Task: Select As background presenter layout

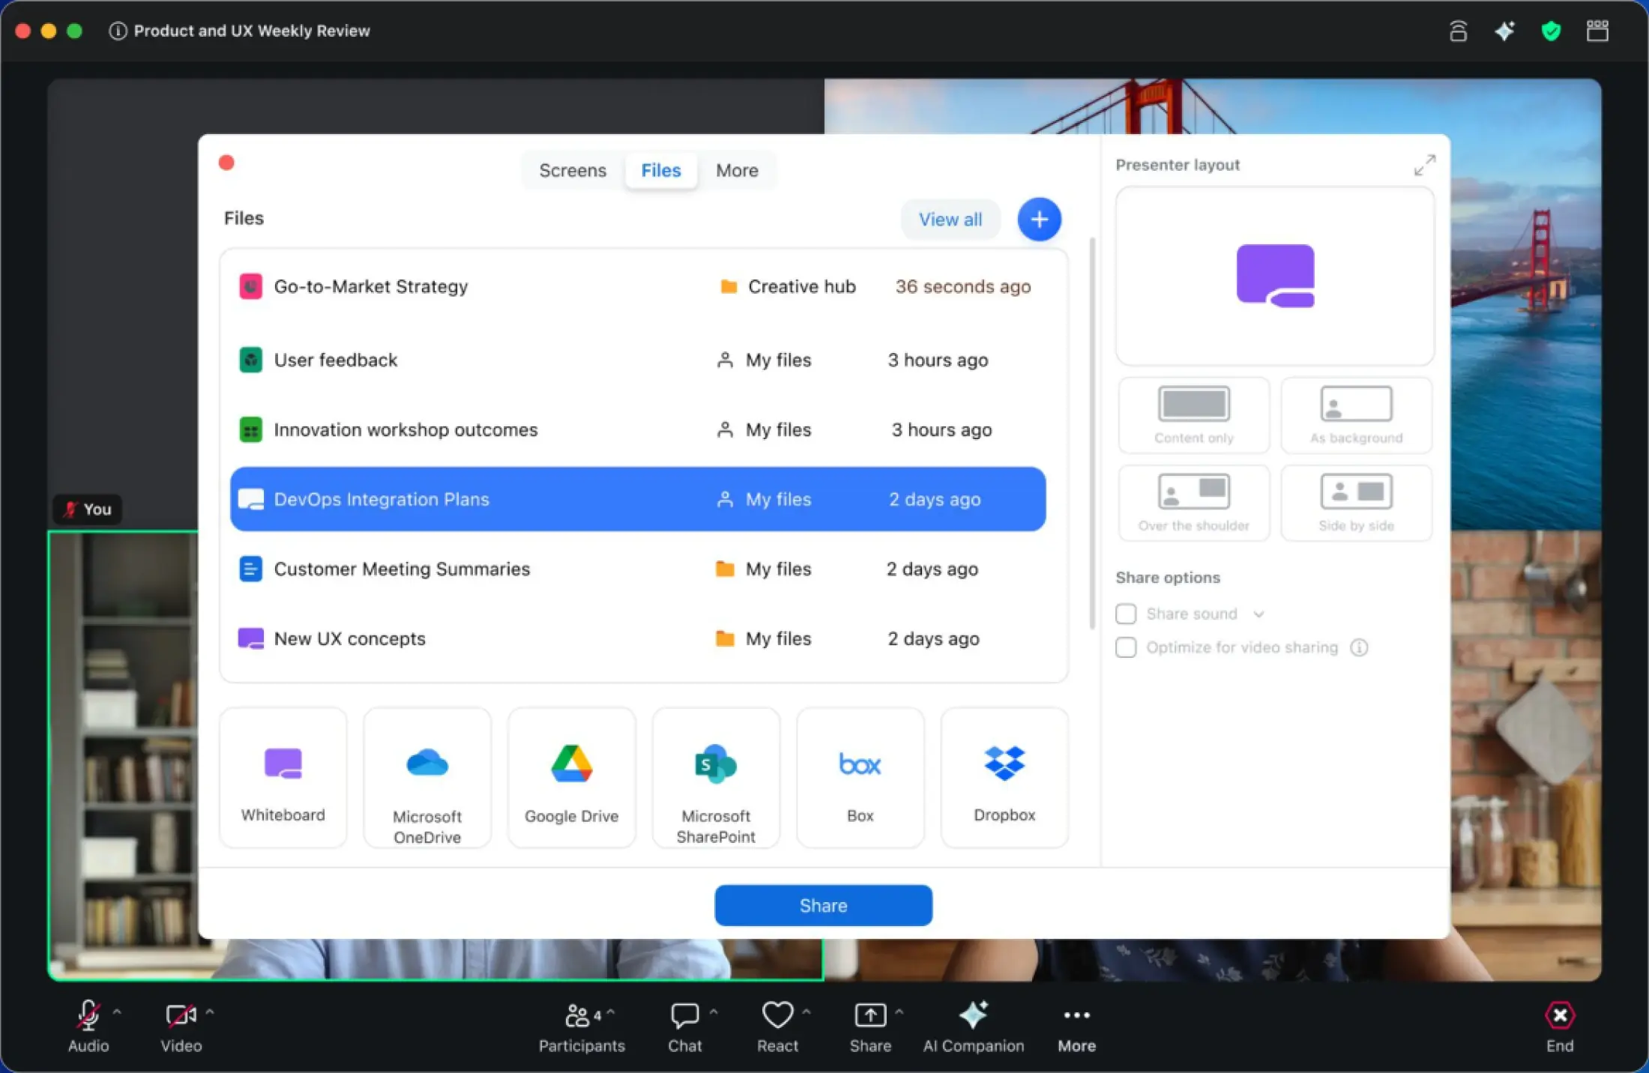Action: (1356, 415)
